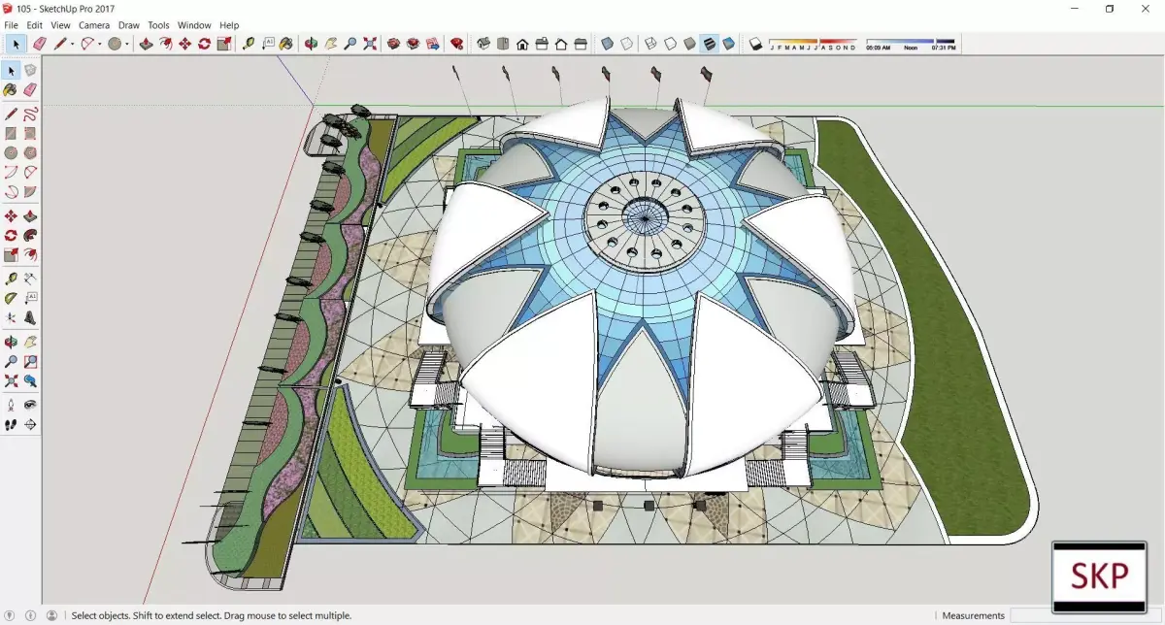Select Push/Pull in top toolbar
The image size is (1165, 625).
[146, 44]
